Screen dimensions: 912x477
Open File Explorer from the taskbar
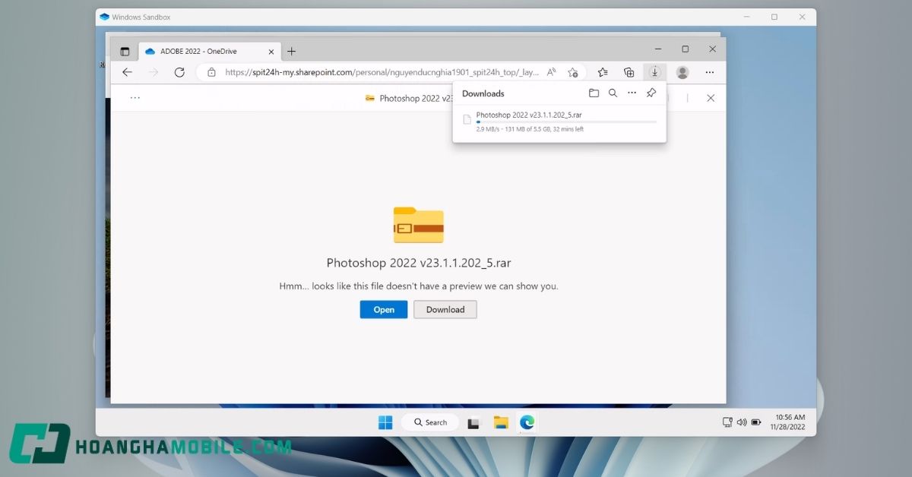[x=501, y=422]
